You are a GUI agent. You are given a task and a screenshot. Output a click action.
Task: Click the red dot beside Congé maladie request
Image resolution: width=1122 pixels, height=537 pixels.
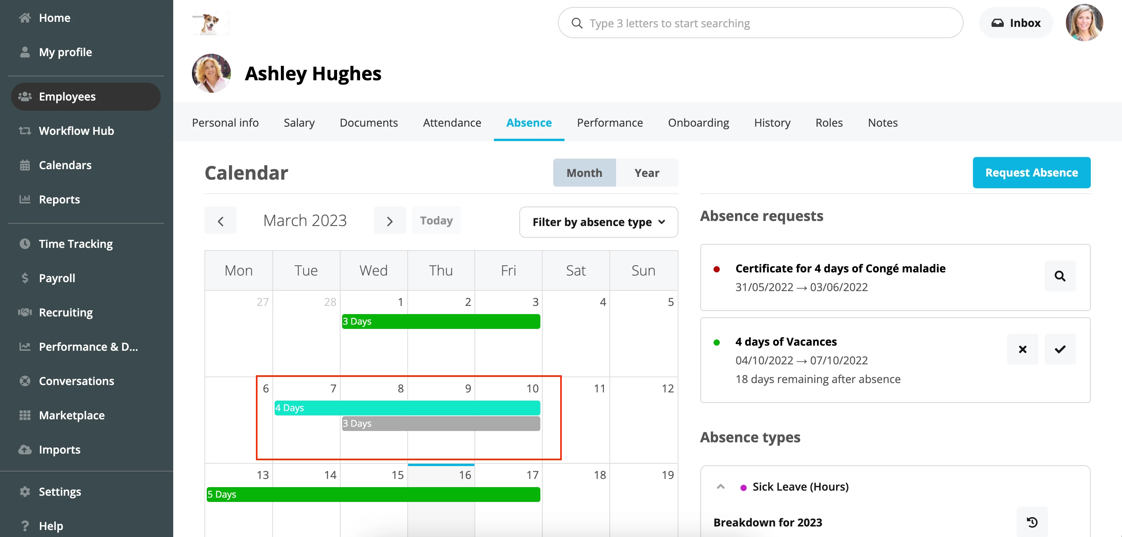[717, 269]
